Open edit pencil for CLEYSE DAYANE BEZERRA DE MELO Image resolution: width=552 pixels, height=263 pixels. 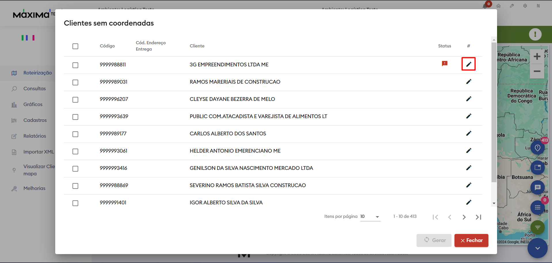[469, 99]
